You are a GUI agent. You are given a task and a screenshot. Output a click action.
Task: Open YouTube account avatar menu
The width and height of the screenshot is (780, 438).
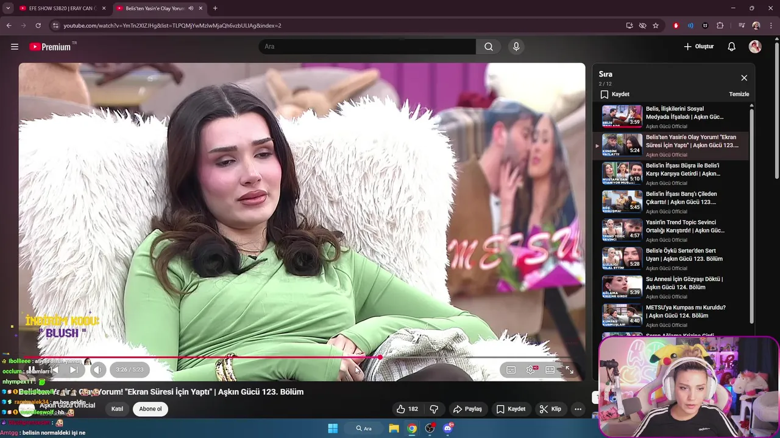(755, 47)
